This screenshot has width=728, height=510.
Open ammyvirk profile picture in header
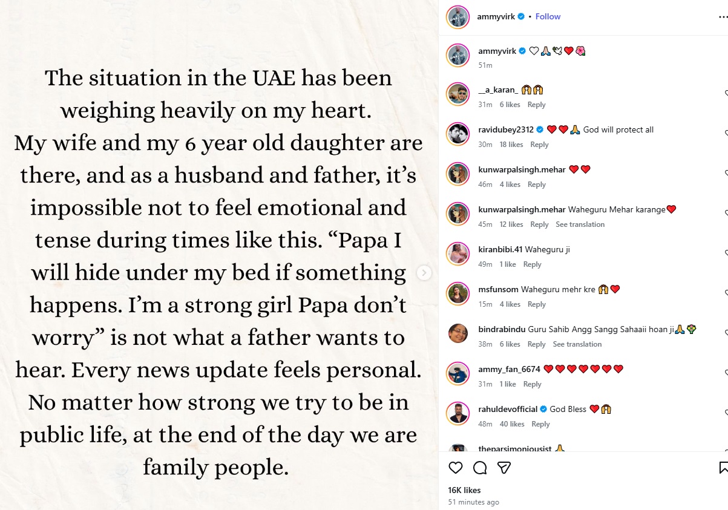pyautogui.click(x=458, y=17)
